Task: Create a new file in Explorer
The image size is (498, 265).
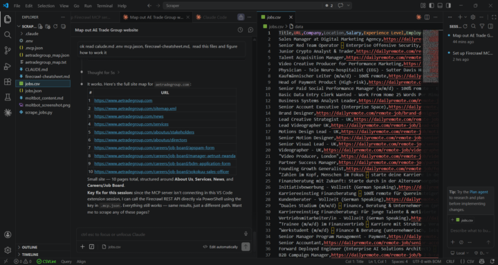Action: pos(41,26)
